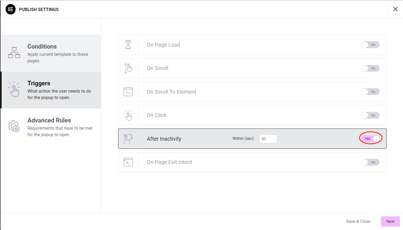403x230 pixels.
Task: Enable the On Page Load toggle
Action: (x=370, y=45)
